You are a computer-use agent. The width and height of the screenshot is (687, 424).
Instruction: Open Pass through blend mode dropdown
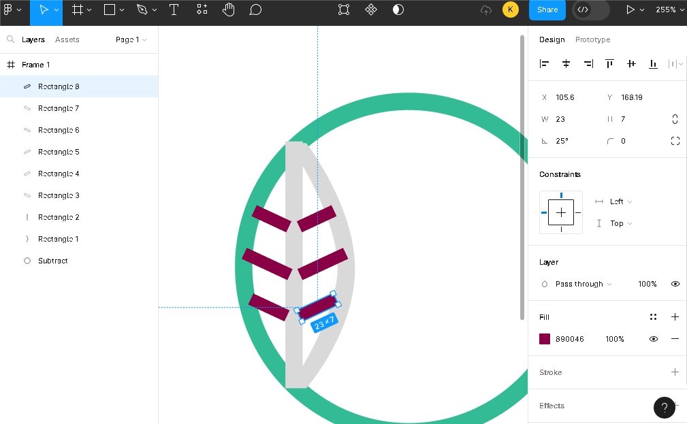tap(583, 284)
